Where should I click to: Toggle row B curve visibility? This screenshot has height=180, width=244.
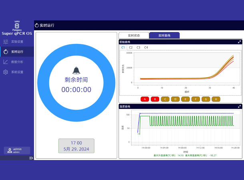tap(155, 99)
